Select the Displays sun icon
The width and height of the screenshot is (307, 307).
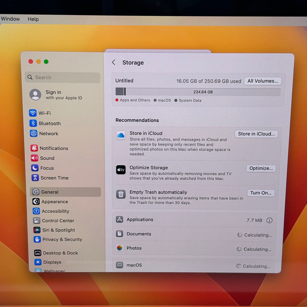[38, 262]
